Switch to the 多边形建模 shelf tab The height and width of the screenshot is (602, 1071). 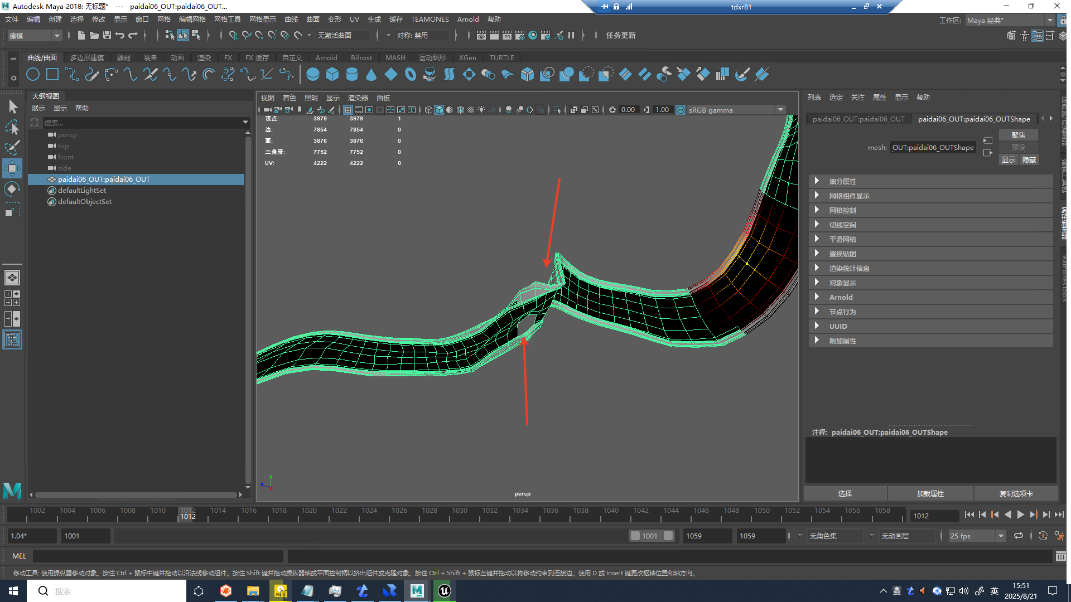86,57
